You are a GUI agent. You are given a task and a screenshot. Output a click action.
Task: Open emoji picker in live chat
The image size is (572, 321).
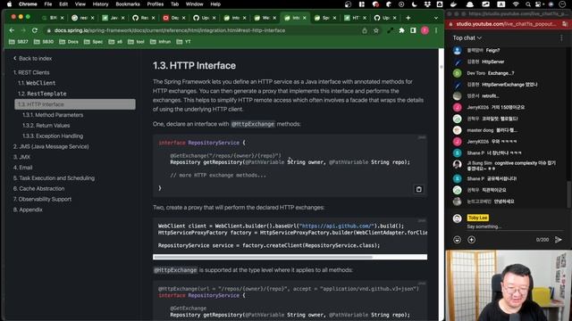click(457, 240)
